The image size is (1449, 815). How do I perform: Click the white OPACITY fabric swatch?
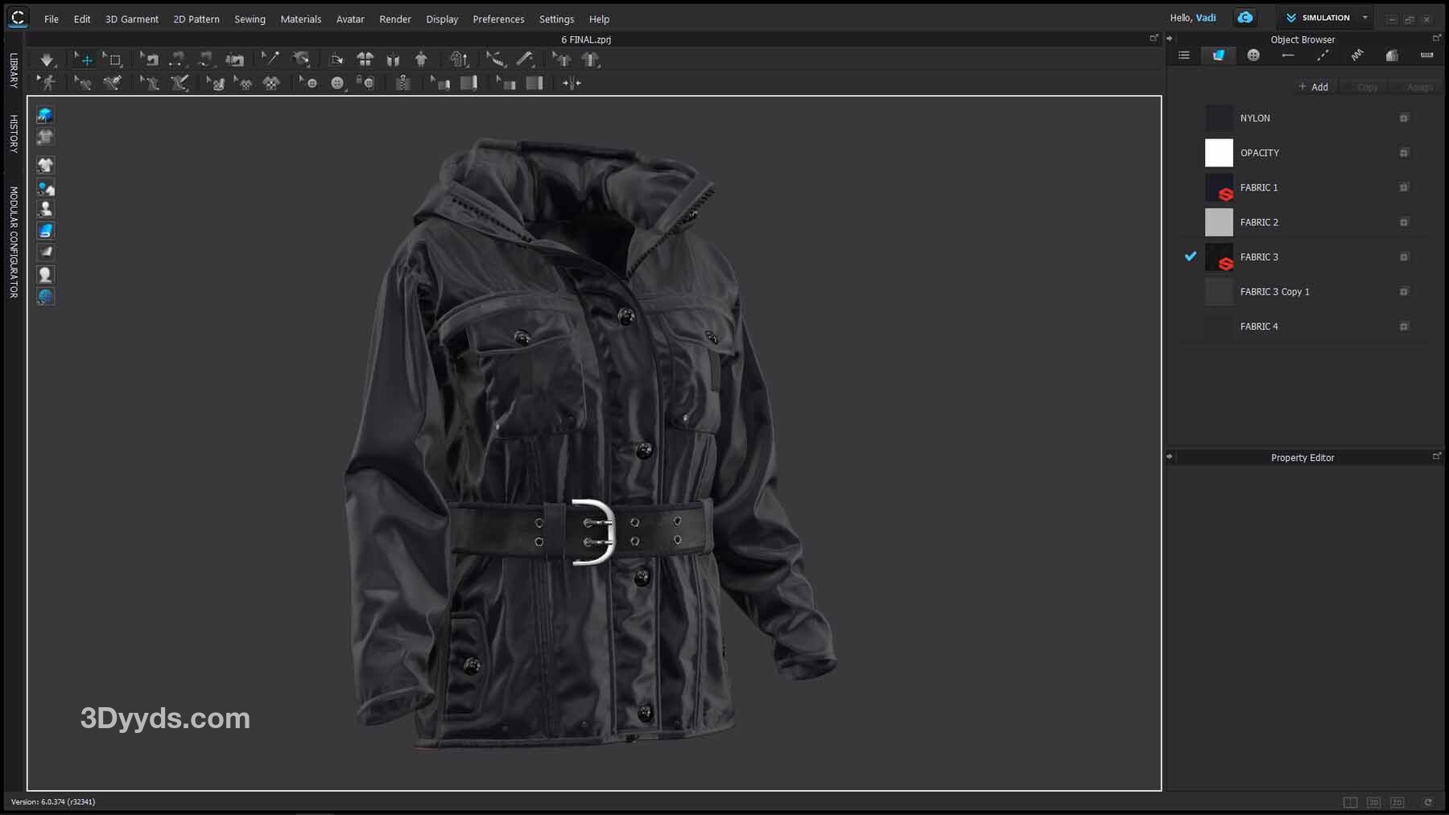[1218, 153]
